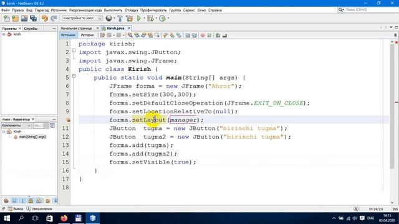The width and height of the screenshot is (399, 224).
Task: Select the Проекты tab
Action: click(9, 29)
